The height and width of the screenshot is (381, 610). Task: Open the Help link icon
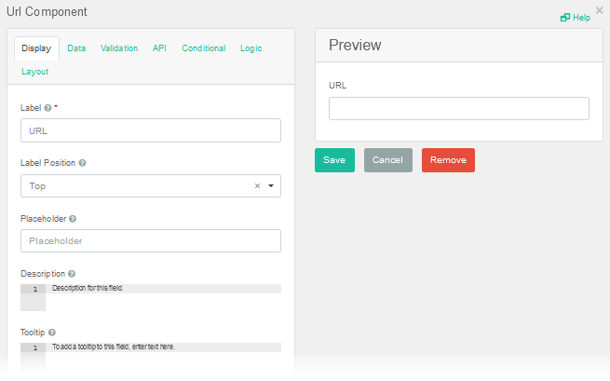(564, 18)
